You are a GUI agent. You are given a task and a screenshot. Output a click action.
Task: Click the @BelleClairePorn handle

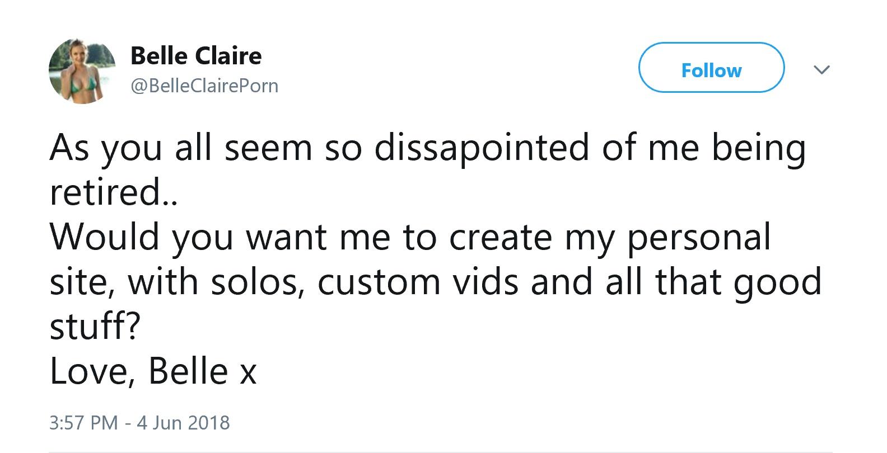204,86
